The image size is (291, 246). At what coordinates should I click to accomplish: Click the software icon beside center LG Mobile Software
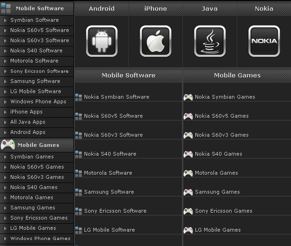tap(78, 230)
